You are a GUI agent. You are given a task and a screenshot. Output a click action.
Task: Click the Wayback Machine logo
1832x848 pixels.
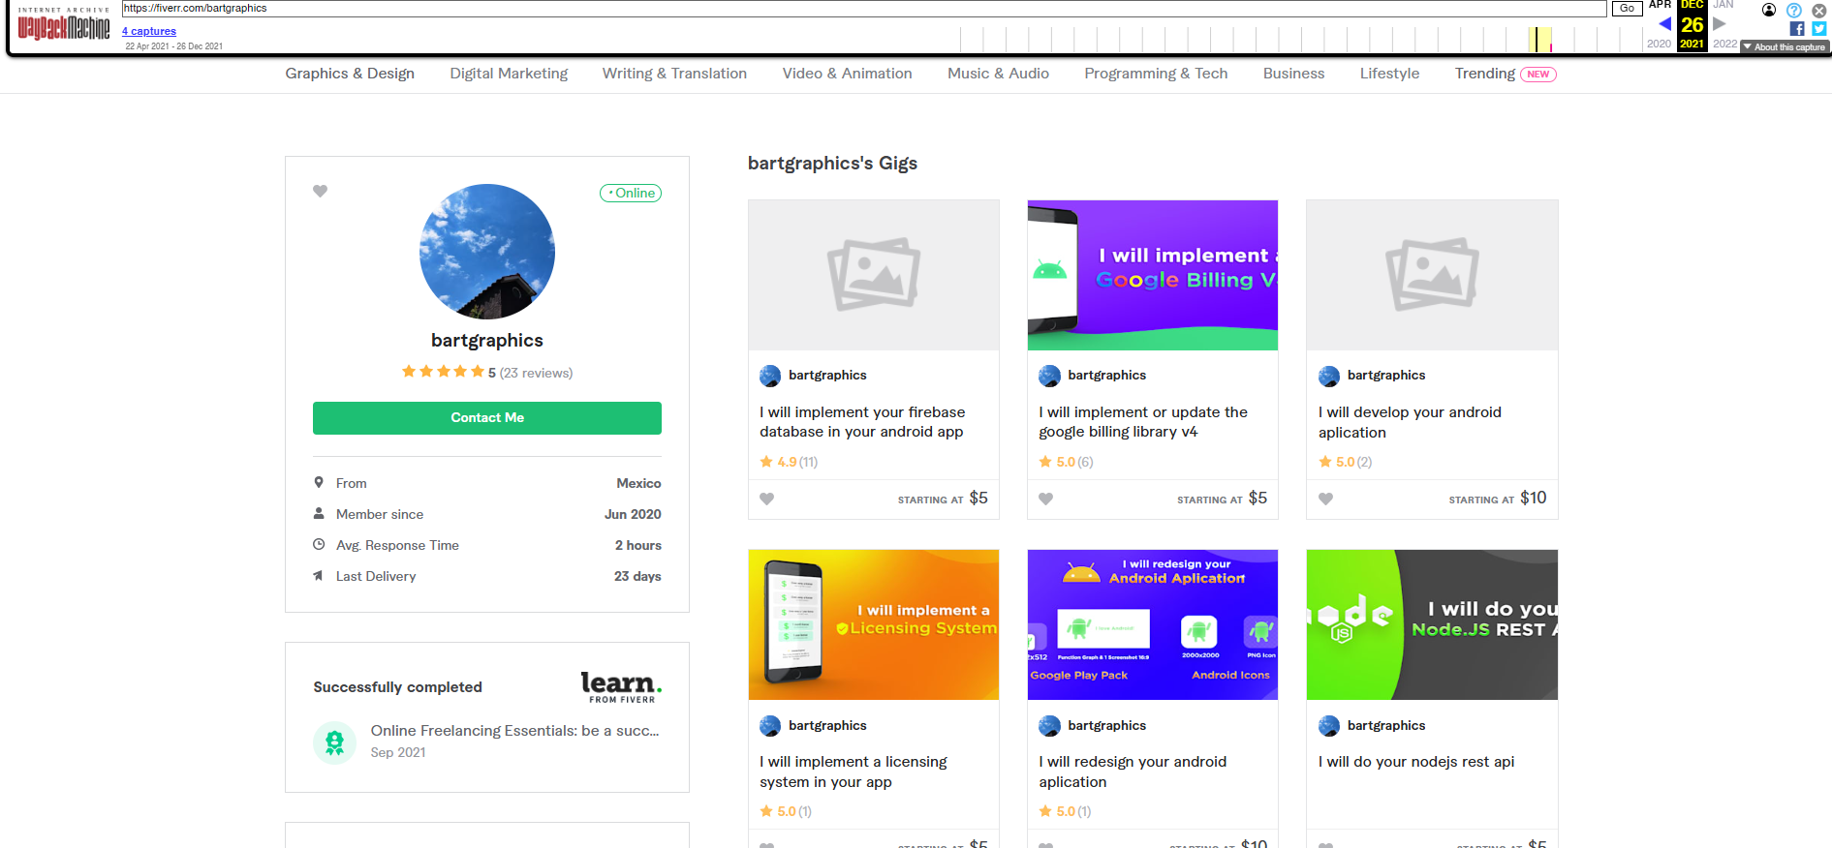[64, 24]
